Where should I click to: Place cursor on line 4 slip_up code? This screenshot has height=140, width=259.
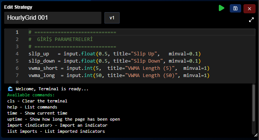[x=114, y=54]
